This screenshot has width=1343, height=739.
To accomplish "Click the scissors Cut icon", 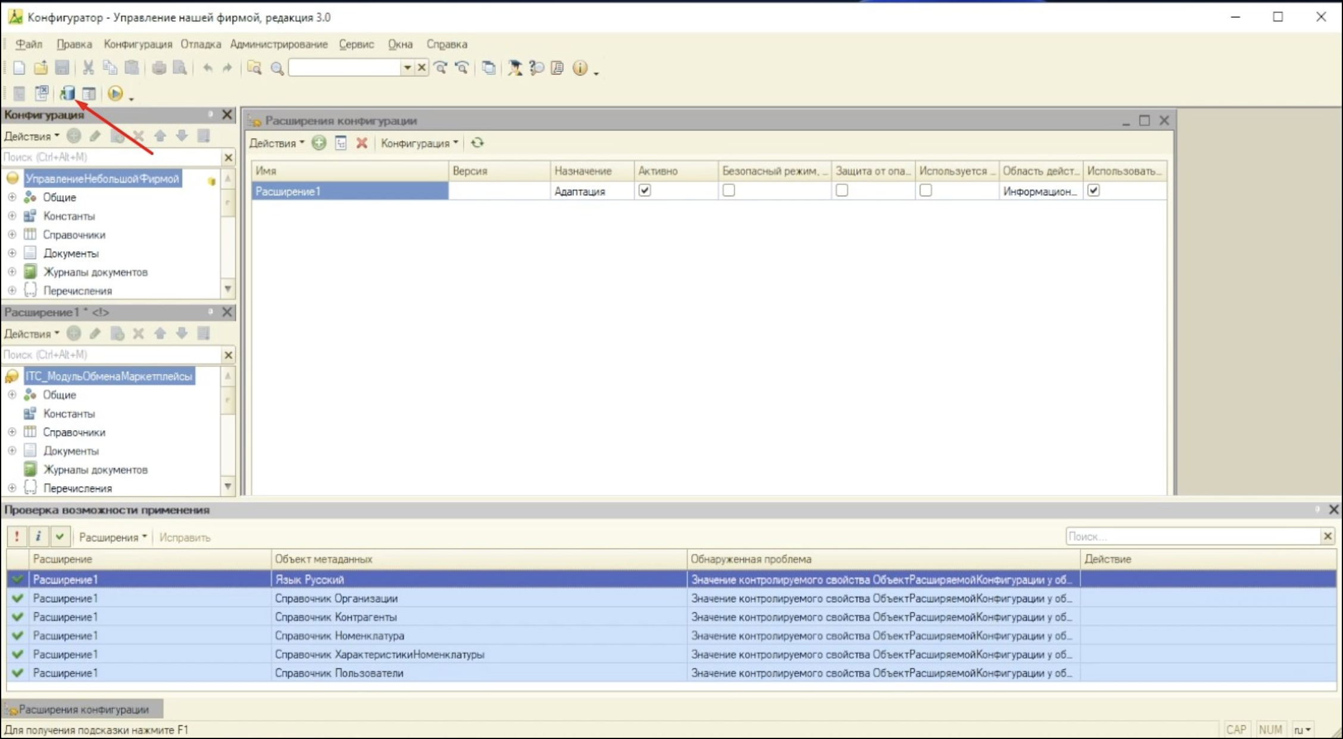I will 88,68.
